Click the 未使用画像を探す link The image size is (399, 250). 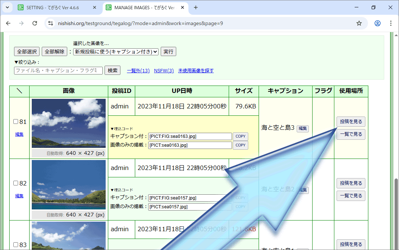tap(196, 71)
